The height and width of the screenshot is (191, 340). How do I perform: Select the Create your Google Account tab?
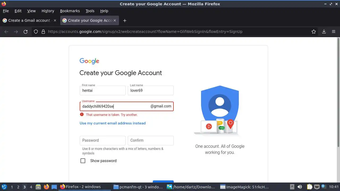(x=90, y=20)
